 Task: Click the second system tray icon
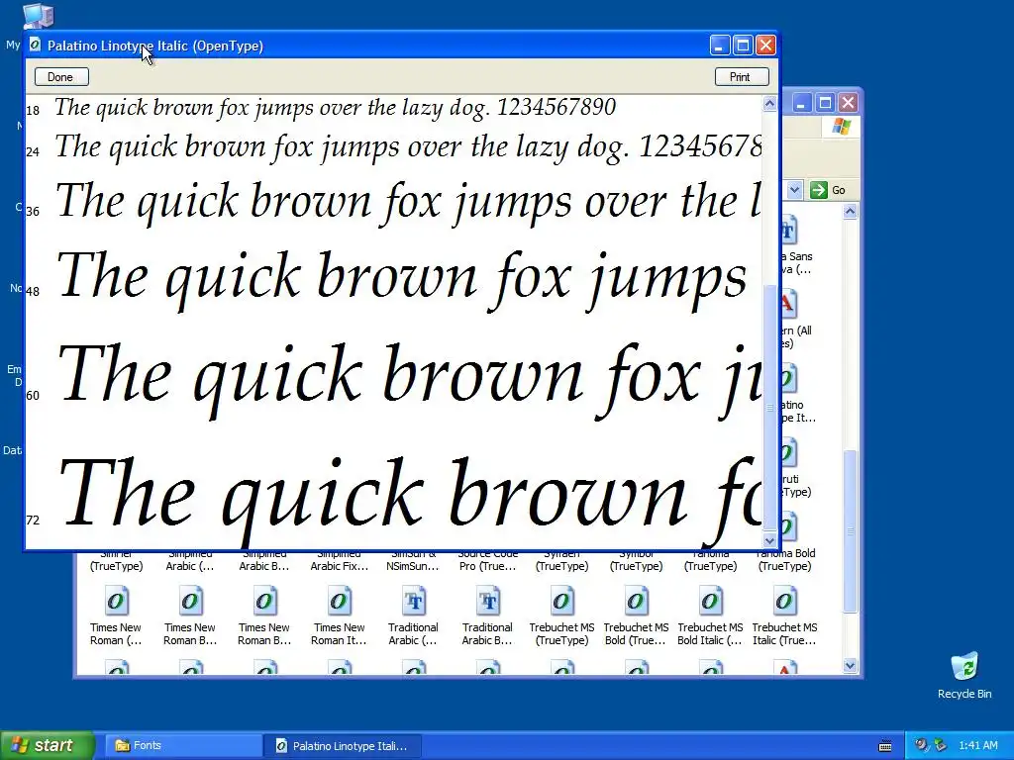coord(940,745)
